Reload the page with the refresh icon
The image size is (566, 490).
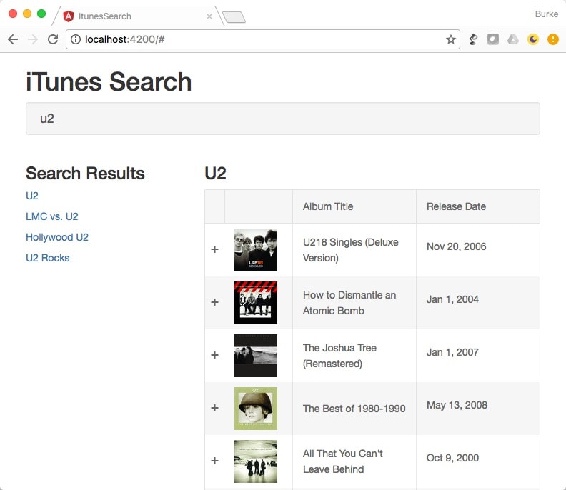(x=53, y=39)
